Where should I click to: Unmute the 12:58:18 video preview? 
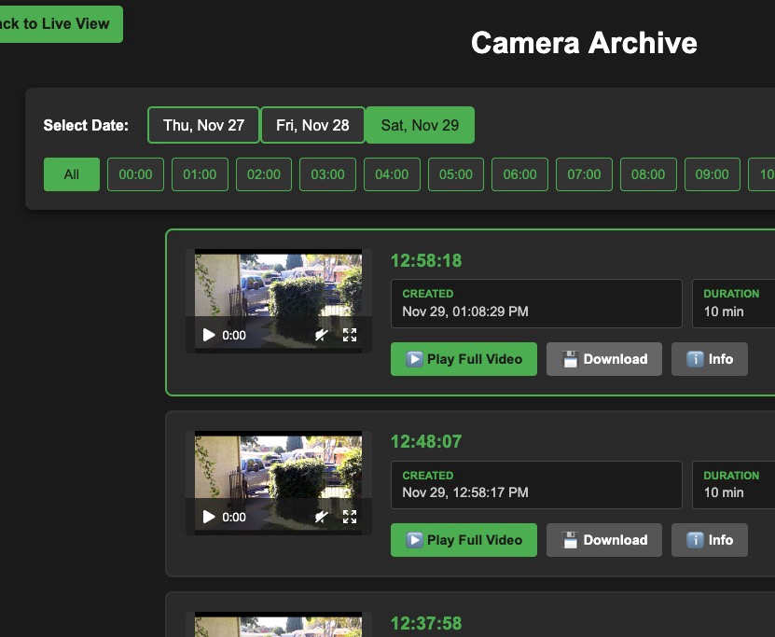point(321,335)
